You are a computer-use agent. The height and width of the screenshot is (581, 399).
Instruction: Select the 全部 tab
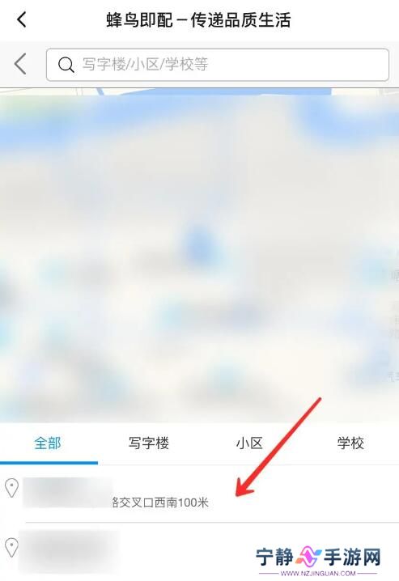(x=48, y=443)
